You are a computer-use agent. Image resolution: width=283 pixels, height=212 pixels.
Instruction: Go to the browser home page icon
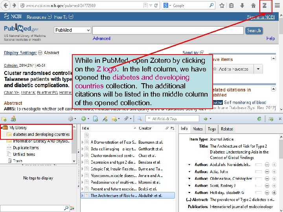tap(253, 5)
